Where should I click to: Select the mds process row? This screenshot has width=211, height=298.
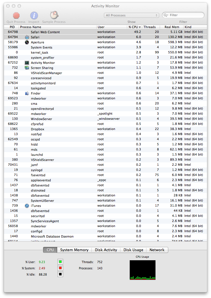[x=105, y=149]
